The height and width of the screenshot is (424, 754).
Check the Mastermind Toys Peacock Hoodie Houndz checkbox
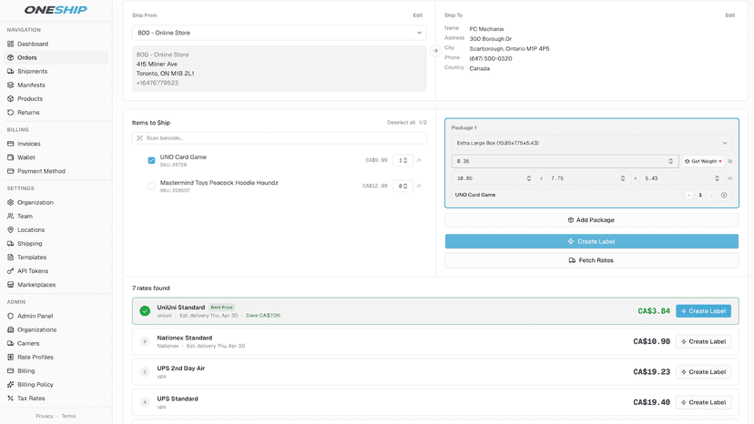click(151, 186)
